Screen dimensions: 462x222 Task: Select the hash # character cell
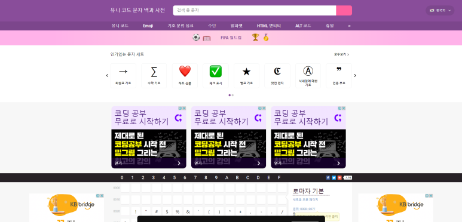pos(157,211)
